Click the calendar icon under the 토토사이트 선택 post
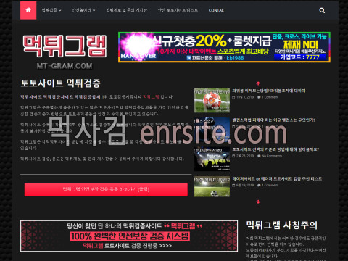The image size is (348, 261). pos(233,156)
